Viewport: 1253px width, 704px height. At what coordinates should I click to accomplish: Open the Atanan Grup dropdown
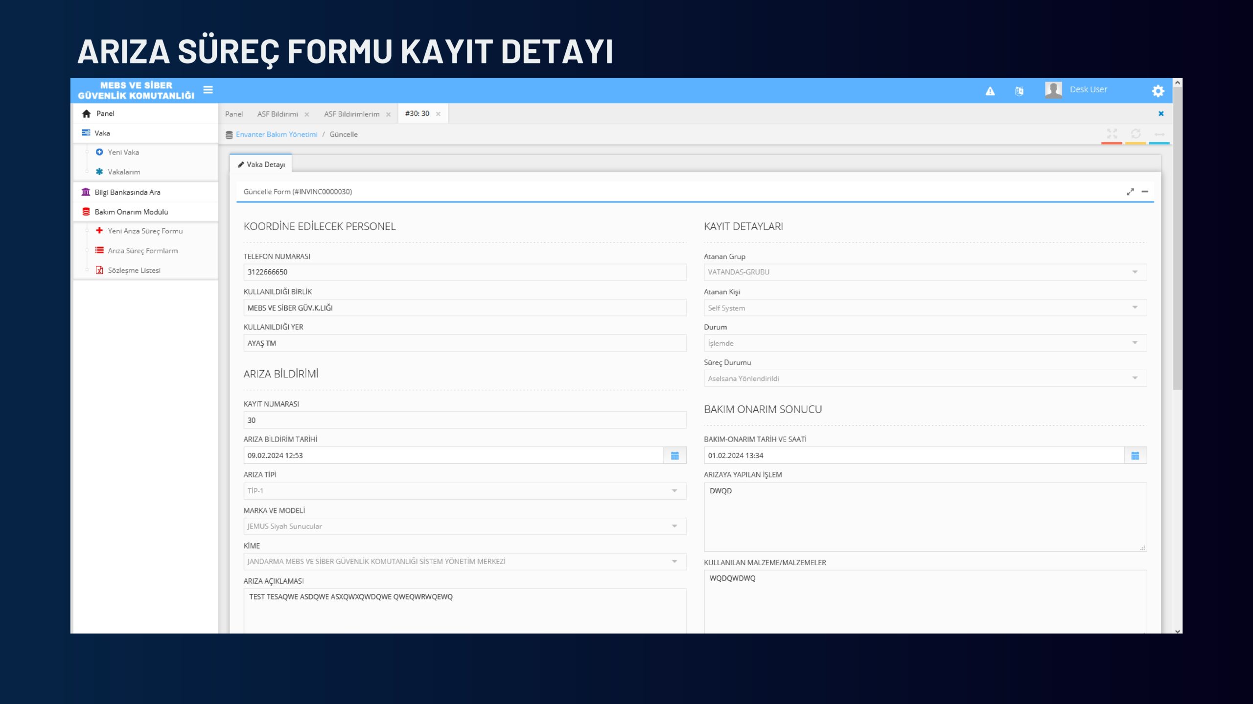pyautogui.click(x=925, y=272)
